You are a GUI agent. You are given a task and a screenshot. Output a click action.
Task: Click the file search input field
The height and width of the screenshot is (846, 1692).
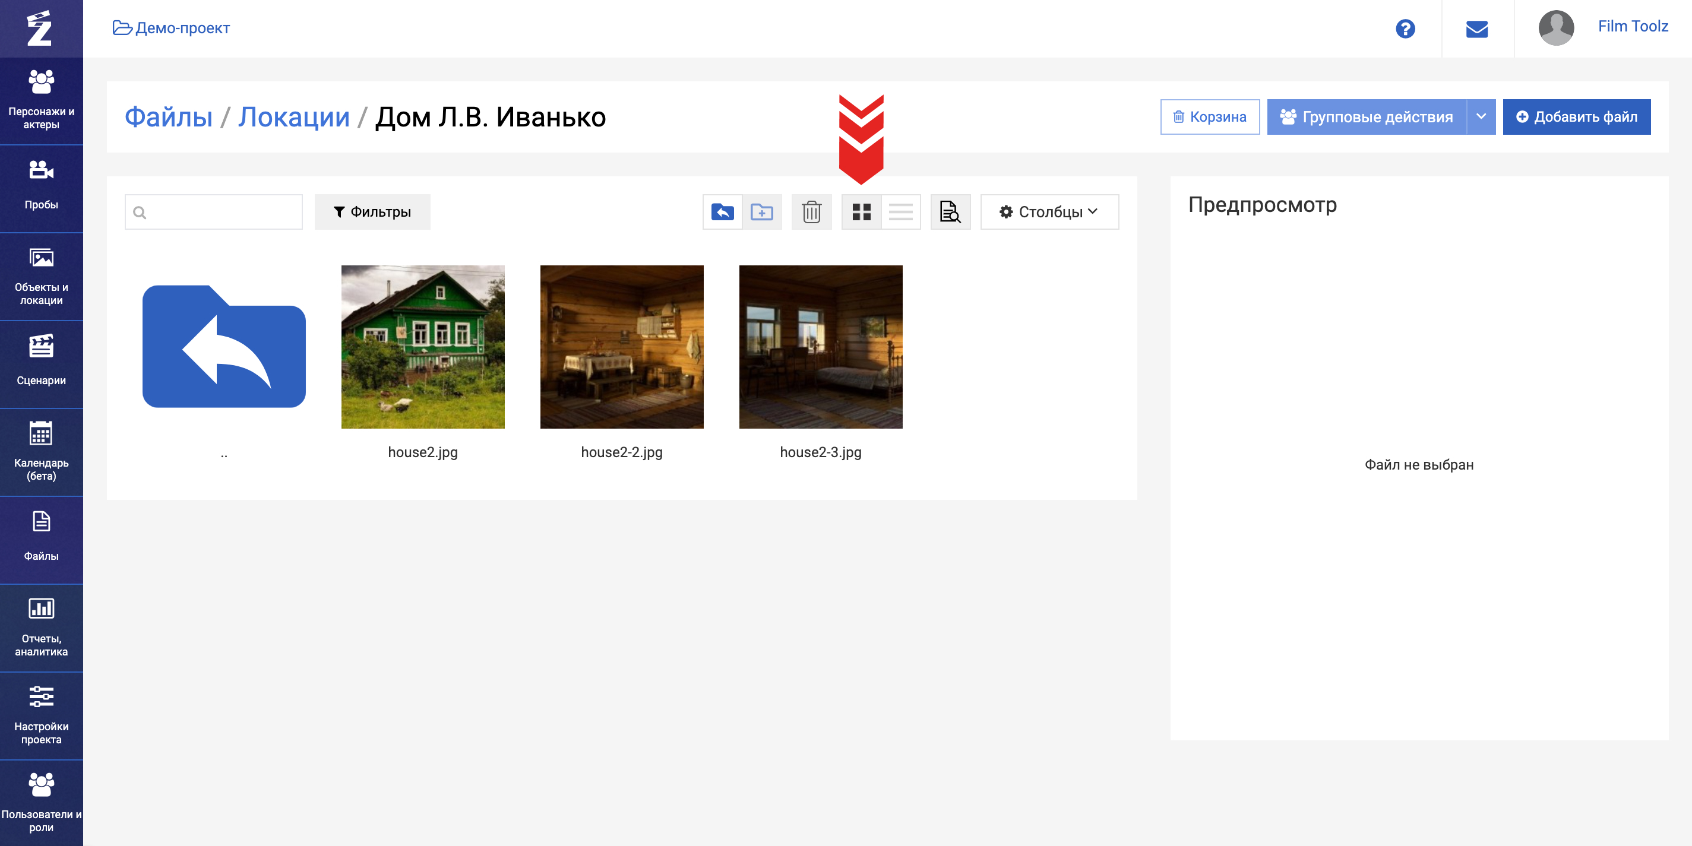[213, 211]
